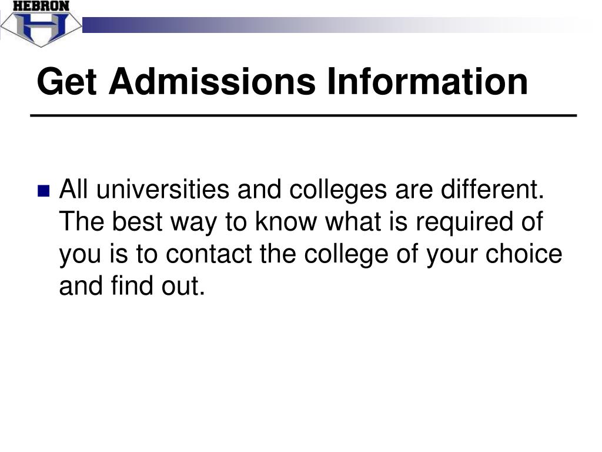The width and height of the screenshot is (602, 452).
Task: Click the HEBRON text above the logo
Action: [41, 6]
